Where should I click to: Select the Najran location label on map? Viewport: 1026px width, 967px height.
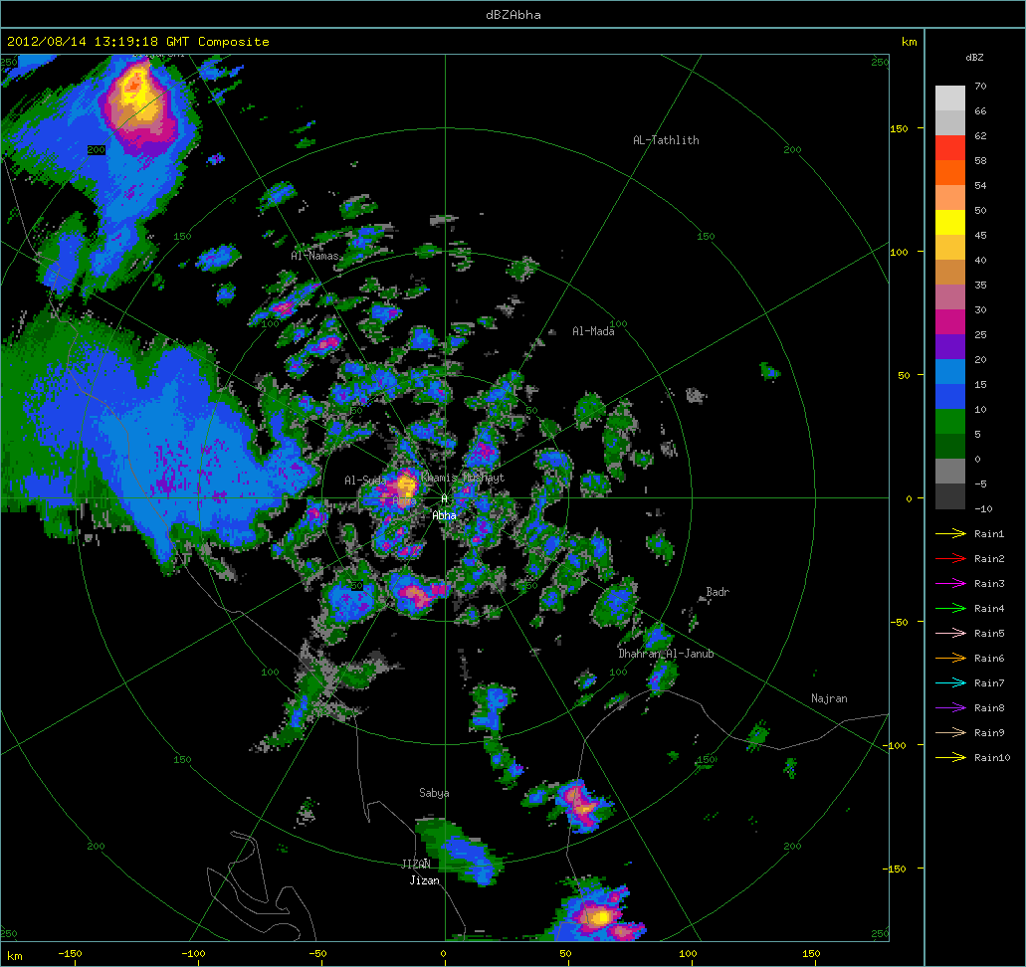[829, 698]
